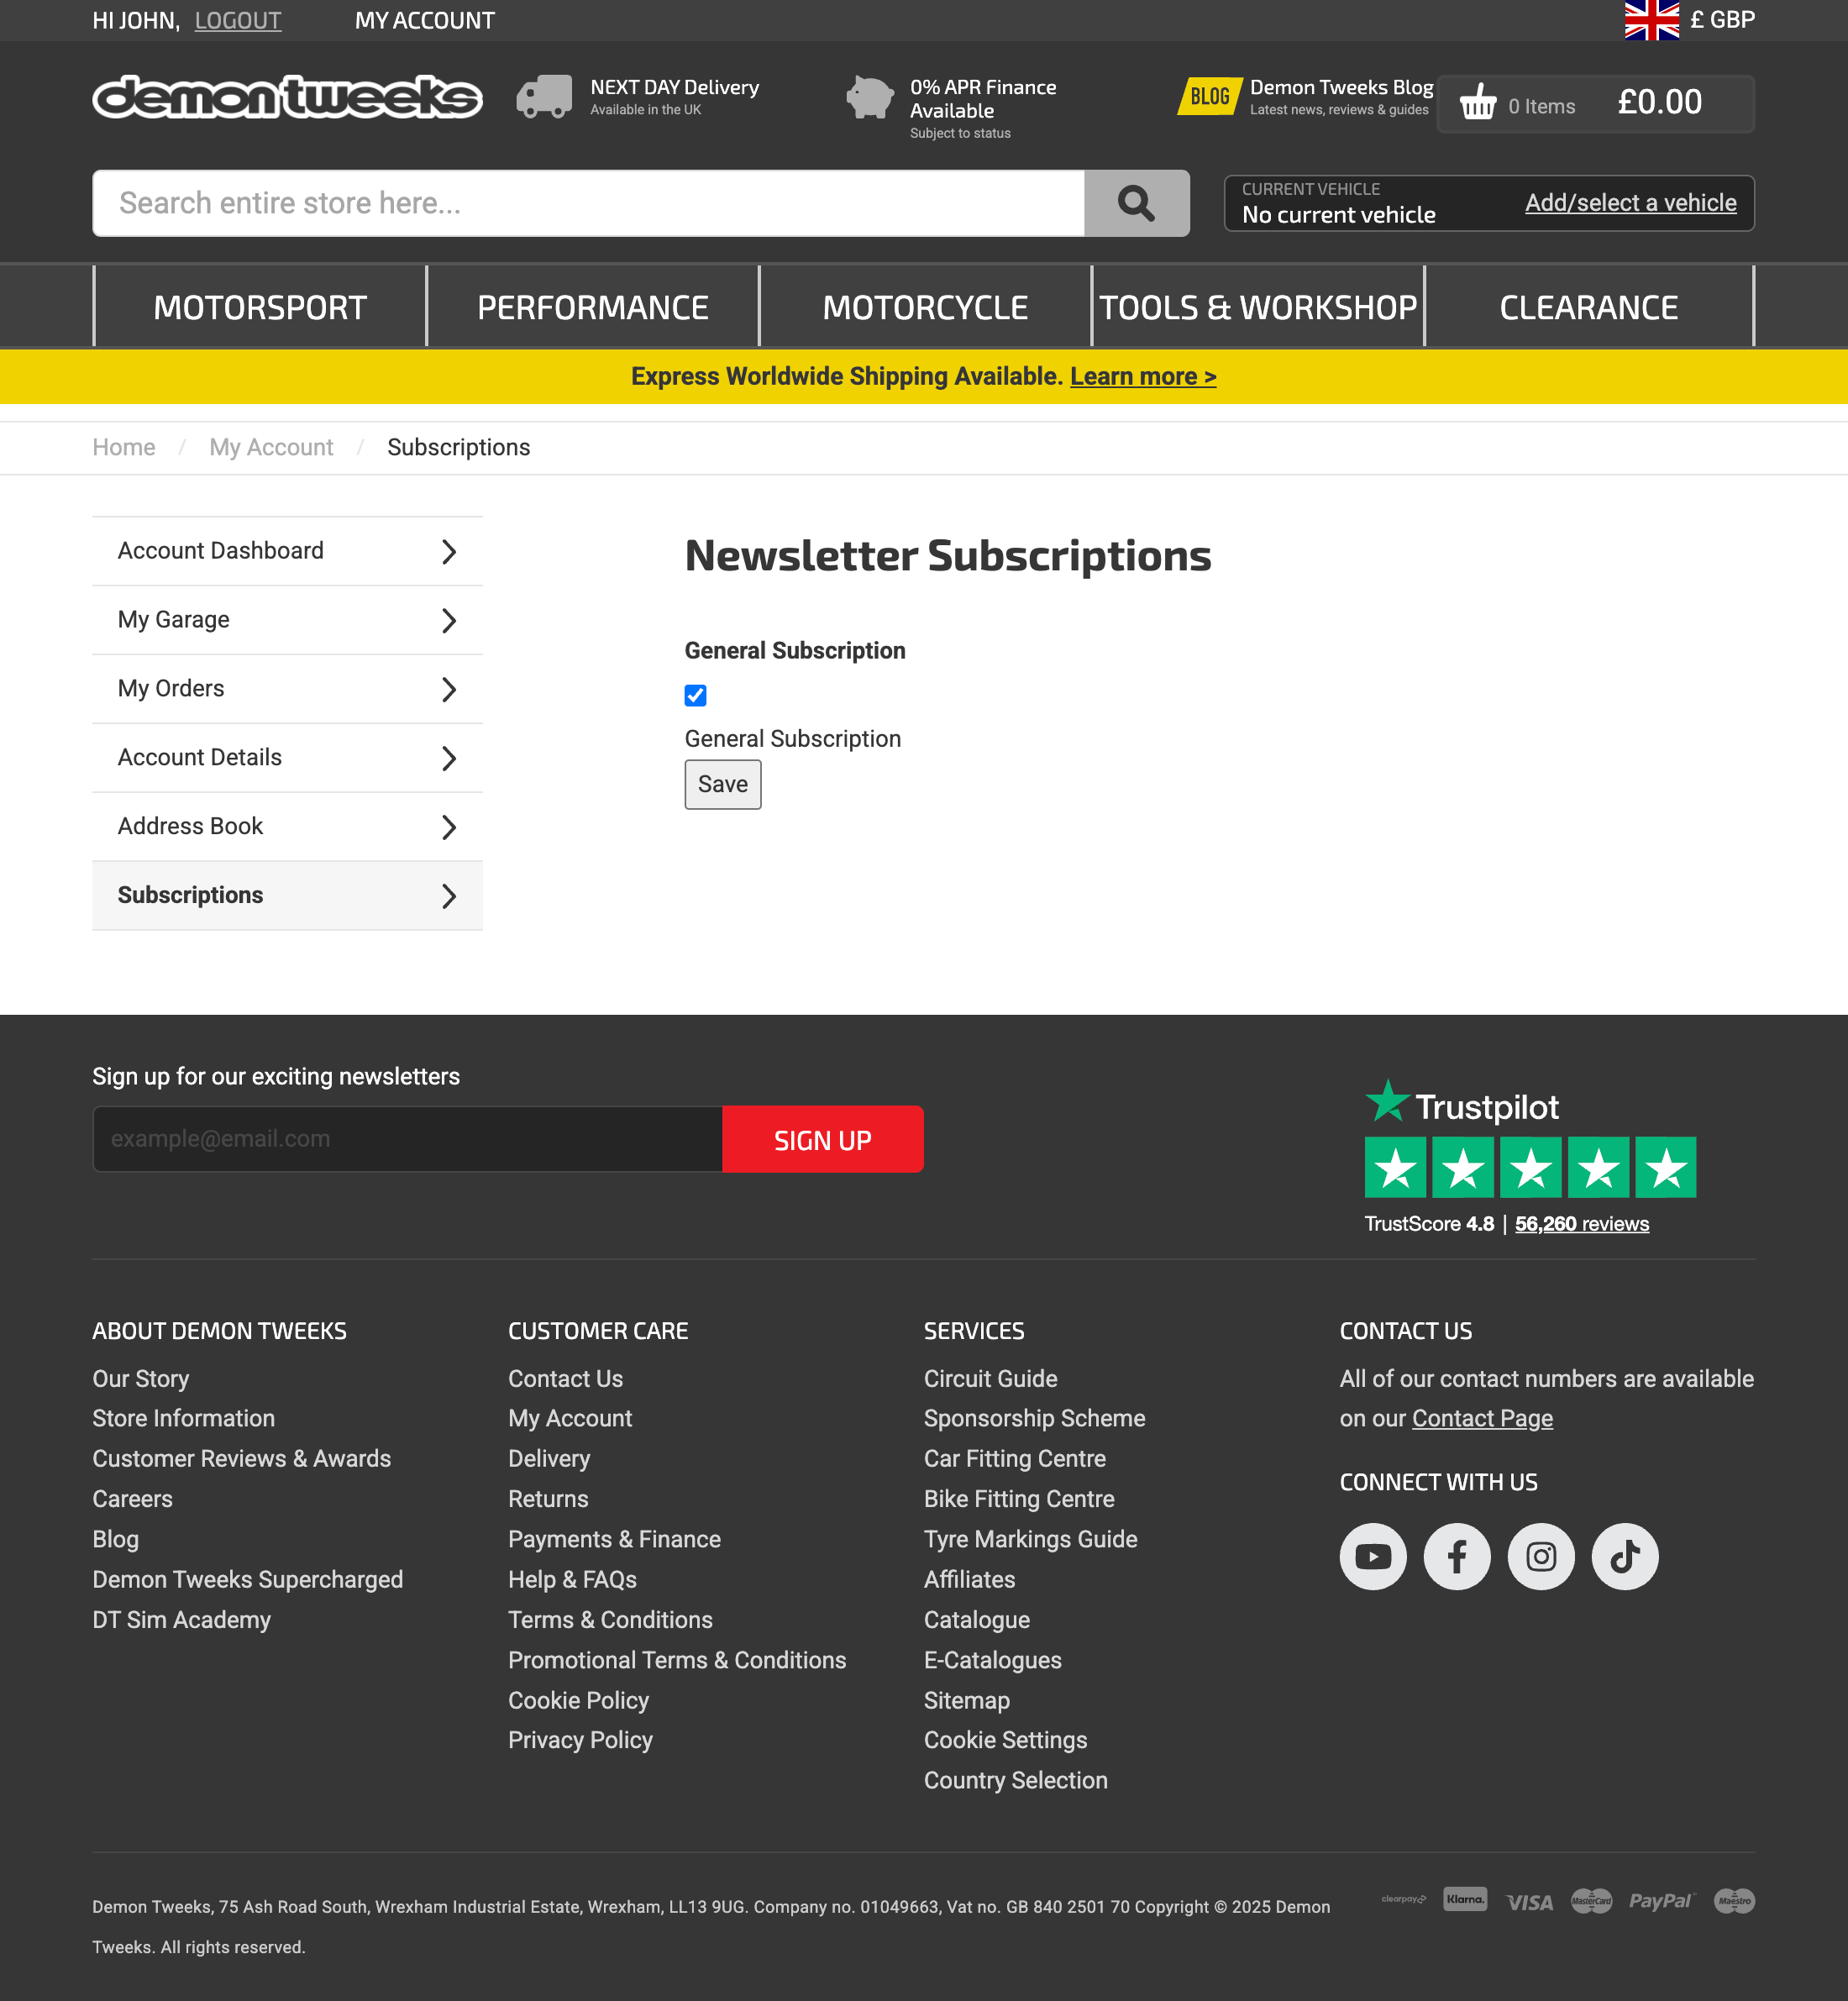Click the Account Details chevron arrow
Image resolution: width=1848 pixels, height=2001 pixels.
449,759
